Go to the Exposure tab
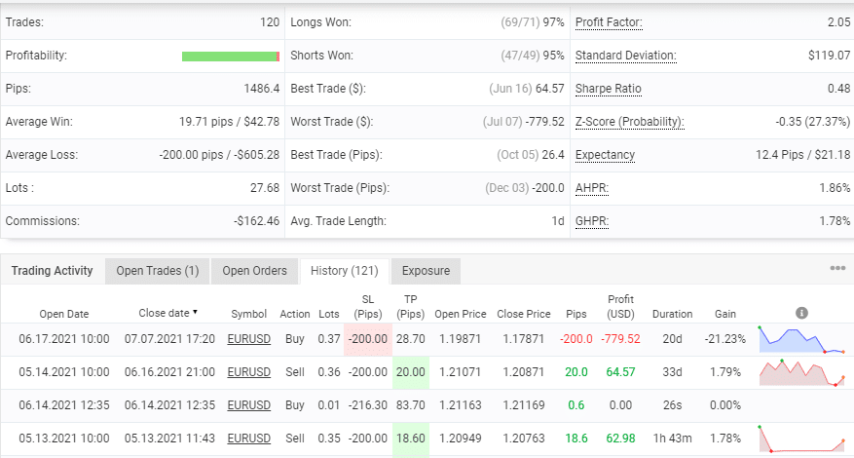This screenshot has height=458, width=854. coord(426,271)
